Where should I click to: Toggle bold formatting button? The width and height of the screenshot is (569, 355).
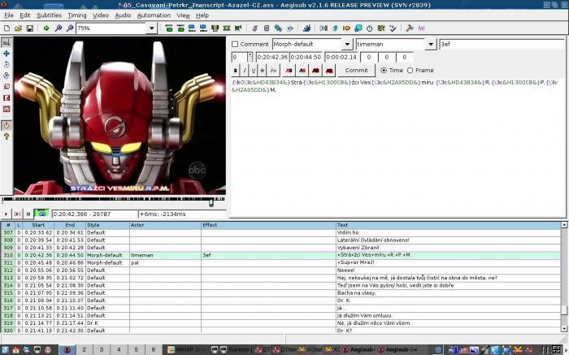[236, 71]
